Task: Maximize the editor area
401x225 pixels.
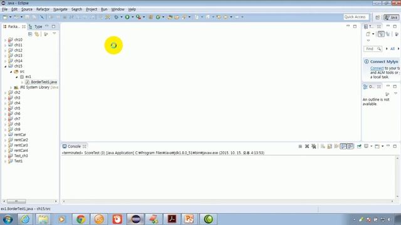Action: (355, 26)
